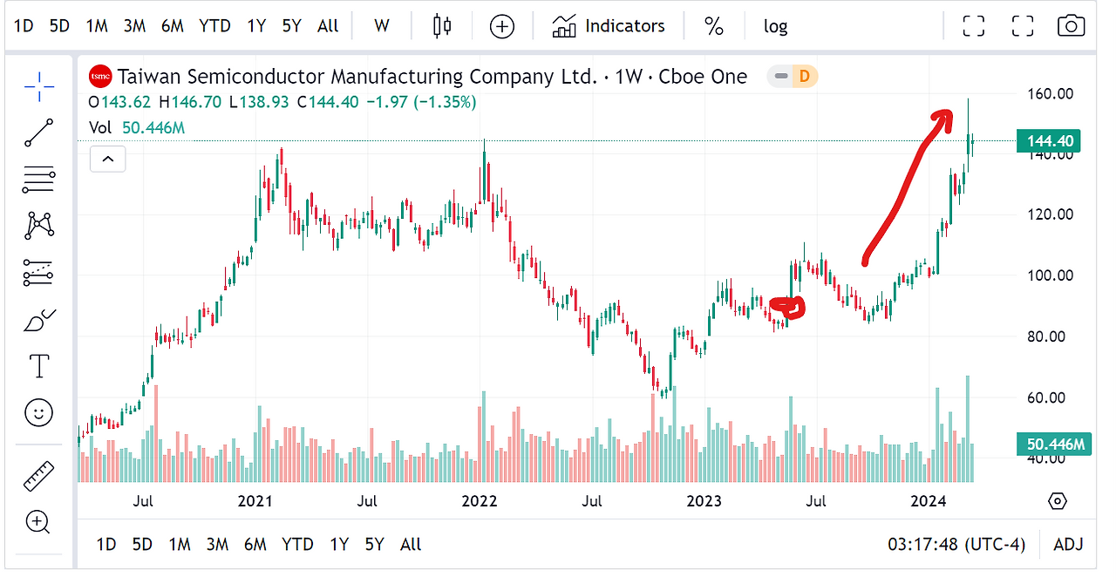
Task: Click the 6M range in the bottom bar
Action: click(x=255, y=544)
